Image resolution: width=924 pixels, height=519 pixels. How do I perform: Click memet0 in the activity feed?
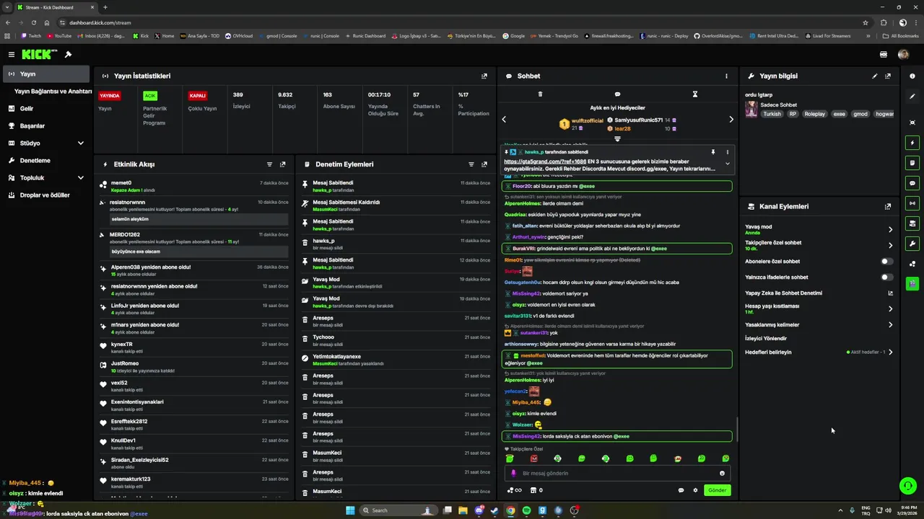click(121, 183)
